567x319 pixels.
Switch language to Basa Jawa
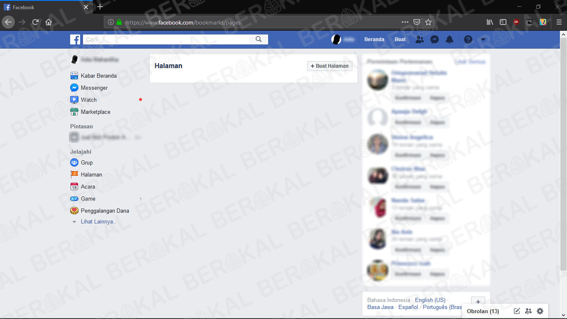380,307
